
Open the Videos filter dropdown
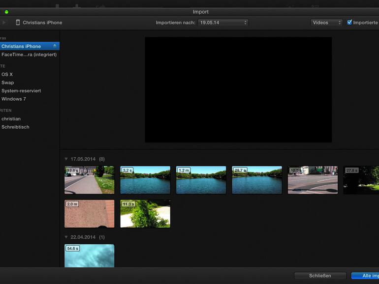(x=326, y=23)
